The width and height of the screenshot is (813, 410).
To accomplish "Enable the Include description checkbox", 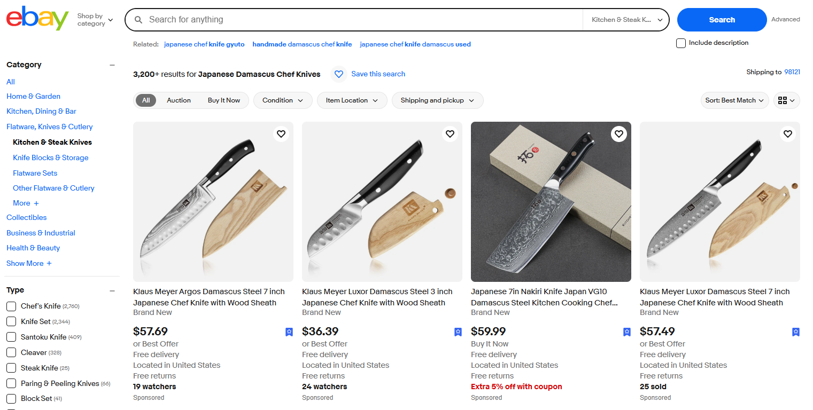I will 680,43.
